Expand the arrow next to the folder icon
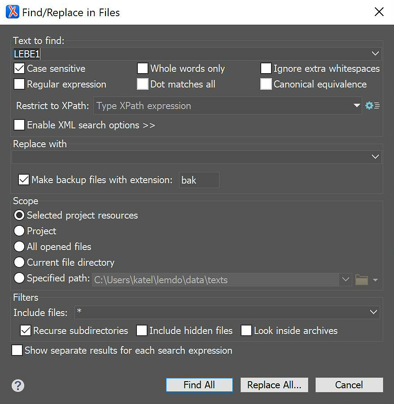394x404 pixels. [376, 280]
